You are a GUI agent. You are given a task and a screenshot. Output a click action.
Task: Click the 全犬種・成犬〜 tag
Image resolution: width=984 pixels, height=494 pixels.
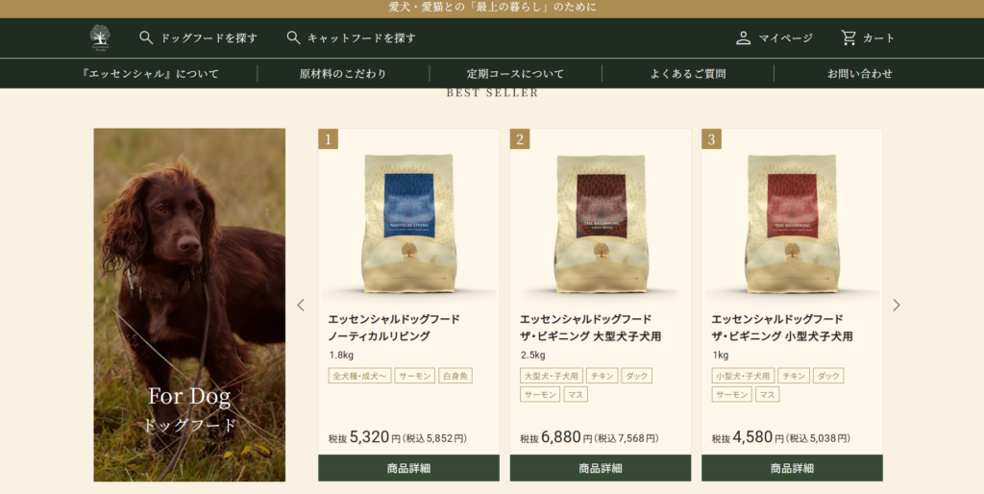[x=359, y=376]
